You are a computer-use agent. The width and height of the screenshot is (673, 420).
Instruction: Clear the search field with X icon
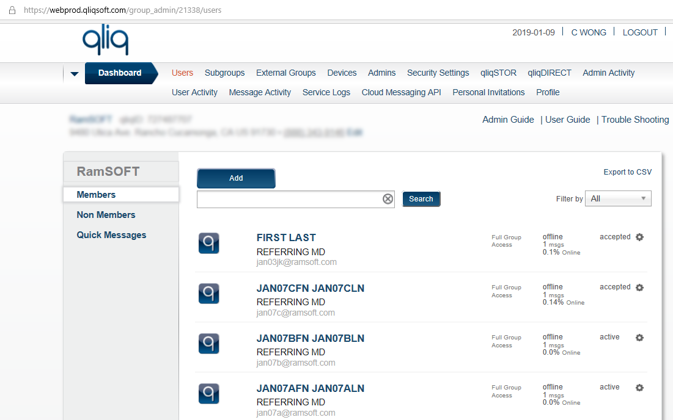388,199
